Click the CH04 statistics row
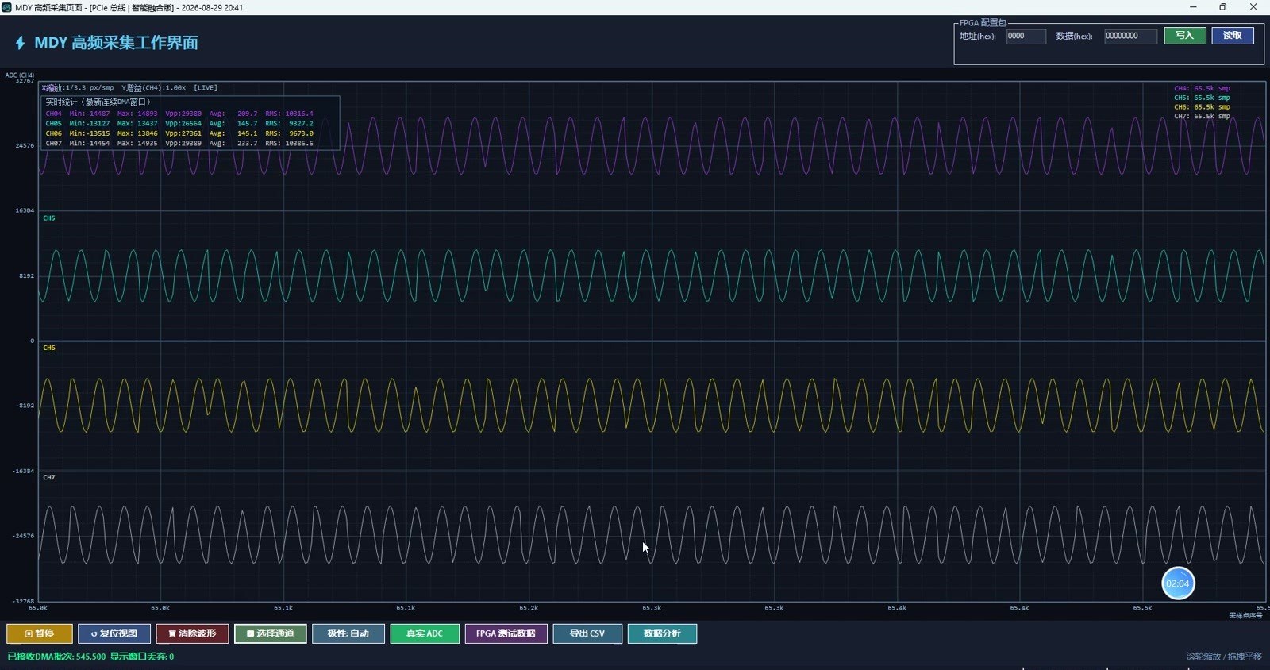The image size is (1270, 670). 179,114
